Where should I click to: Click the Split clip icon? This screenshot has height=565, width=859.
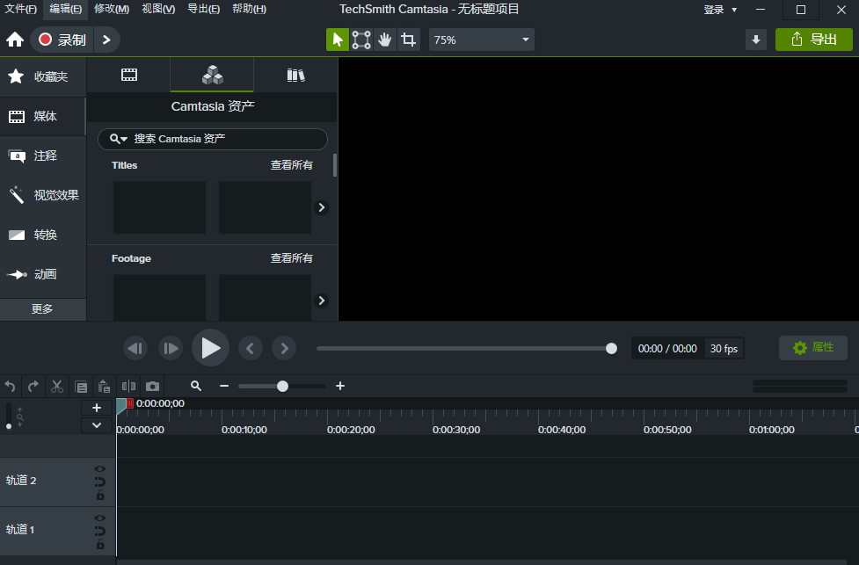coord(128,387)
